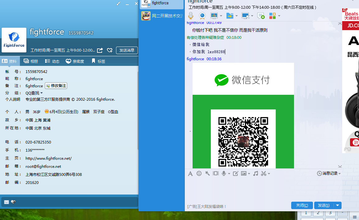This screenshot has height=220, width=359.
Task: Click the remote desktop monitor icon
Action: tap(245, 16)
